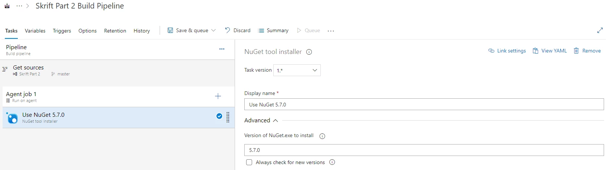Click the Skrift Part 2 Build Pipeline title

tap(80, 6)
